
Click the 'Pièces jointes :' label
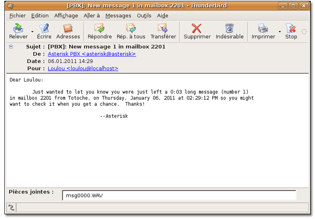pos(31,192)
